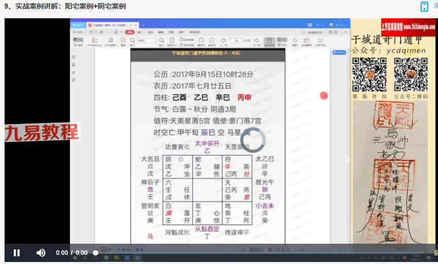Switch to the blue home tab

(78, 25)
